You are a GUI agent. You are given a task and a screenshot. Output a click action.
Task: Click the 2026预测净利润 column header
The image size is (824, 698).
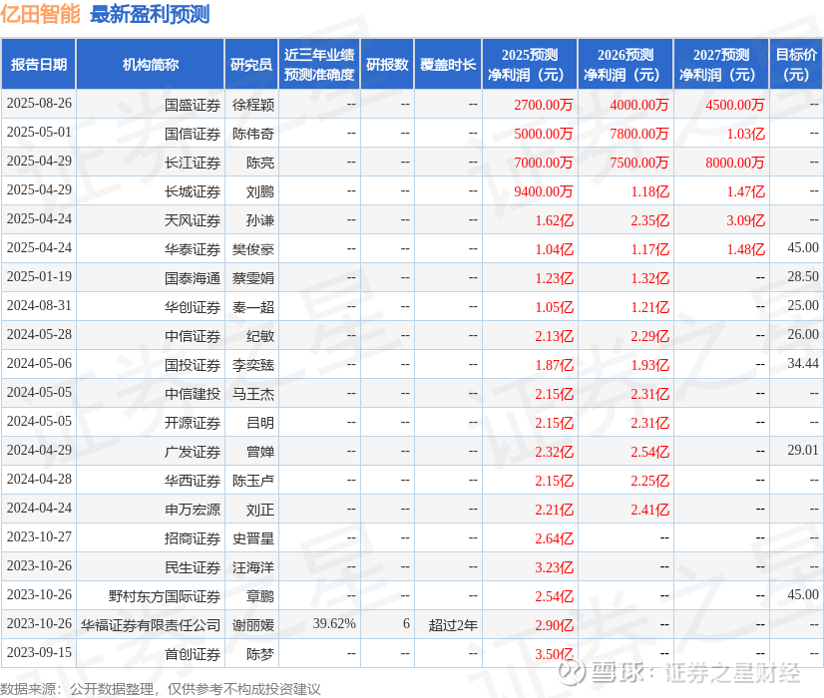[x=625, y=64]
